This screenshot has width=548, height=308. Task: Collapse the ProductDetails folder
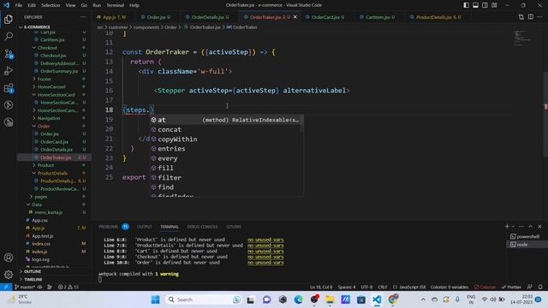click(52, 173)
